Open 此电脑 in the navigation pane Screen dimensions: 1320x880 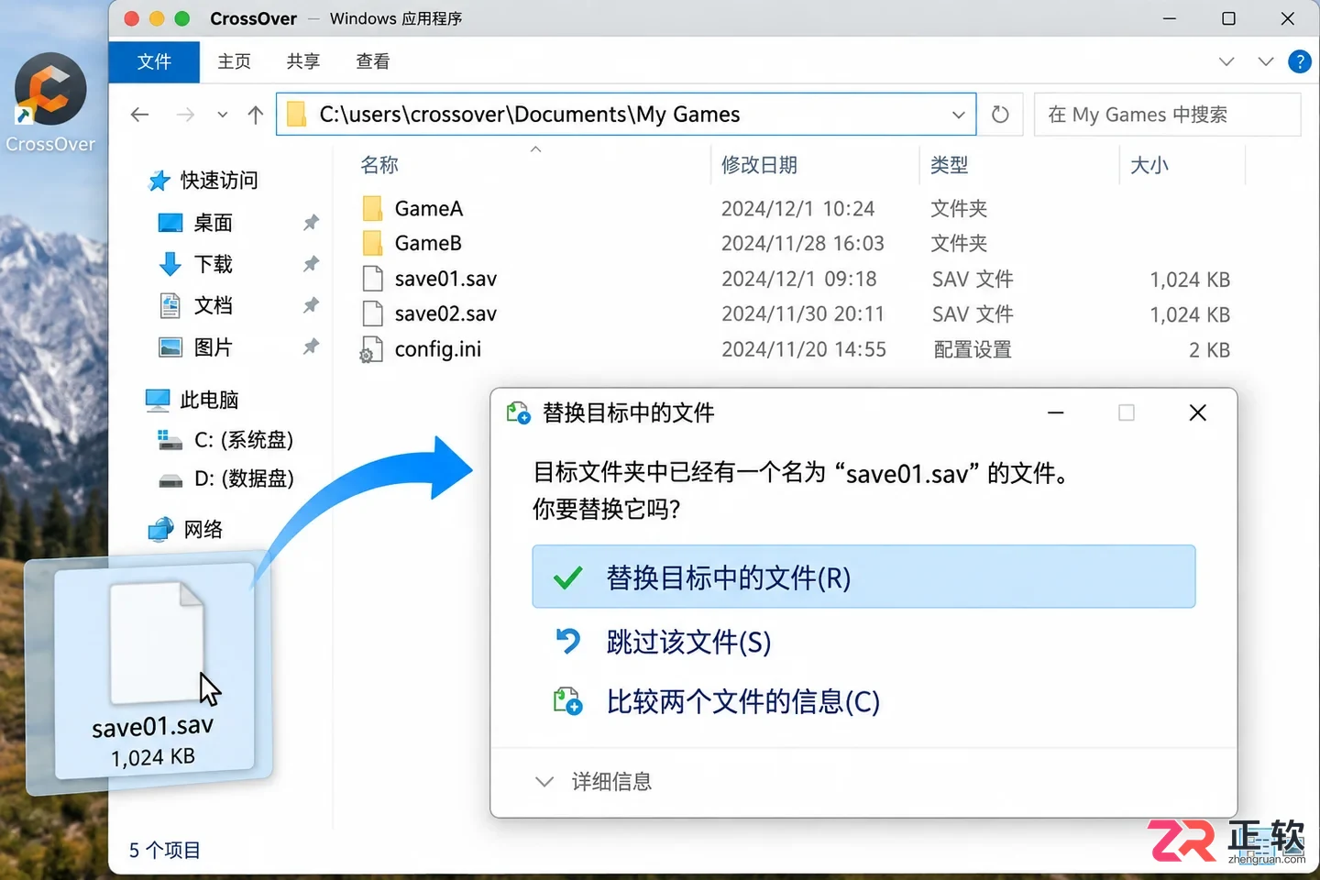[192, 400]
